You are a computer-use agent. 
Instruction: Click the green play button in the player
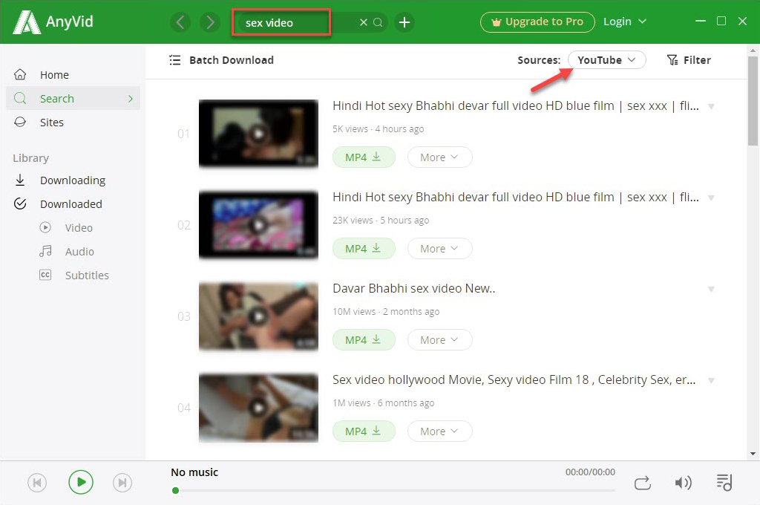click(80, 482)
